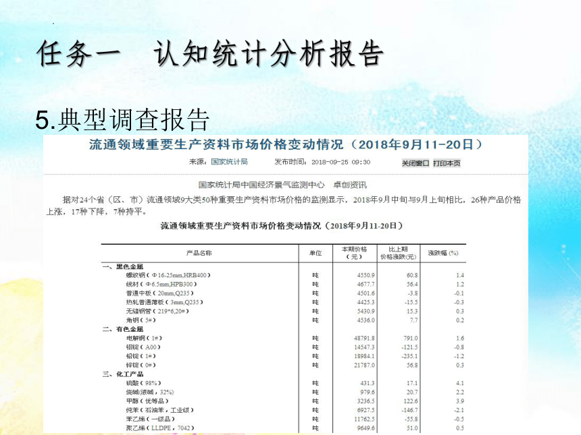Click the 二、有色金属 category row
Image resolution: width=581 pixels, height=435 pixels.
123,329
